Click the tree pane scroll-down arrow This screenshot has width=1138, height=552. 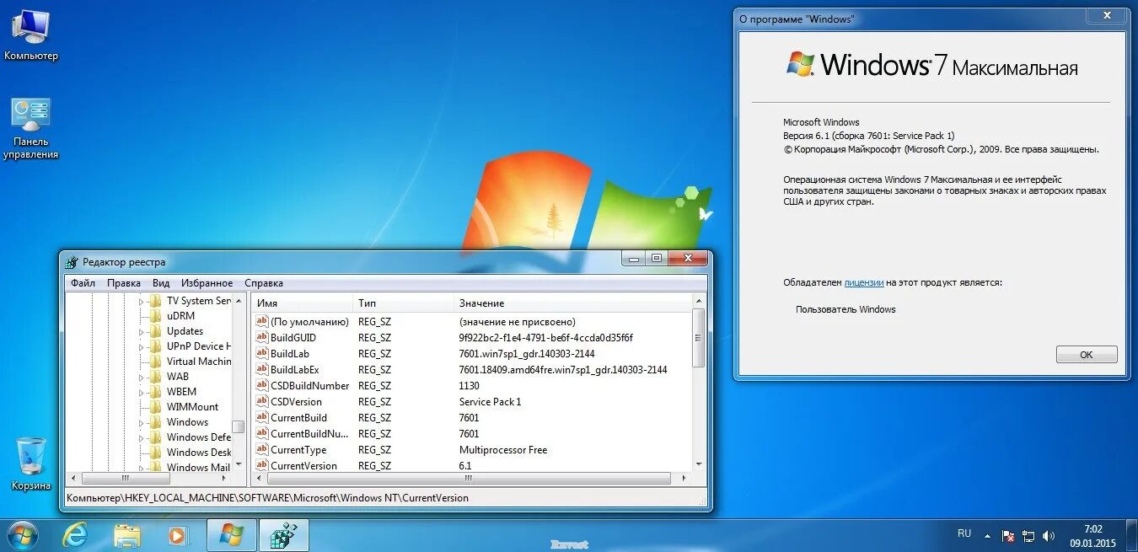pos(239,465)
